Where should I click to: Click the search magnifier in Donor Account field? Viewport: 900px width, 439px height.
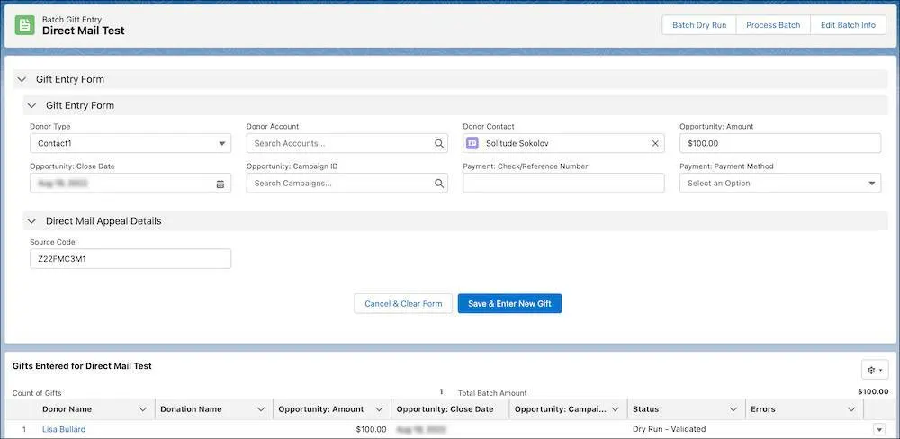[438, 143]
